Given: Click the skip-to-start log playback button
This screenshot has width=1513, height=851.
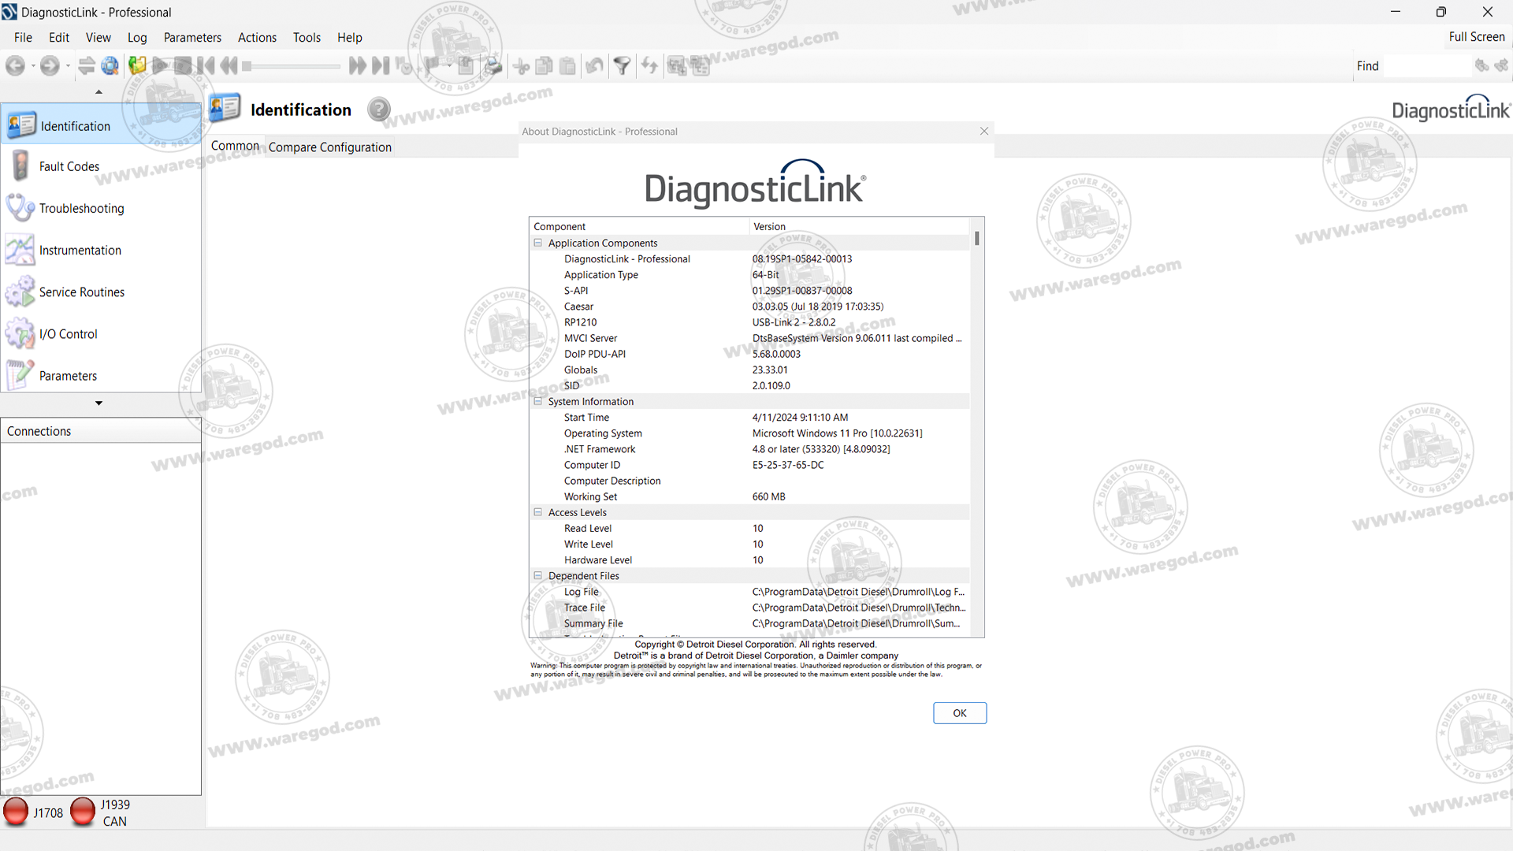Looking at the screenshot, I should point(206,66).
